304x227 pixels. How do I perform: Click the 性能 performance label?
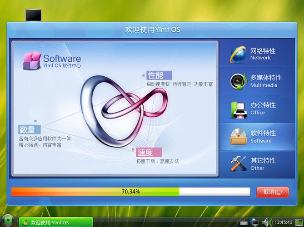click(159, 75)
